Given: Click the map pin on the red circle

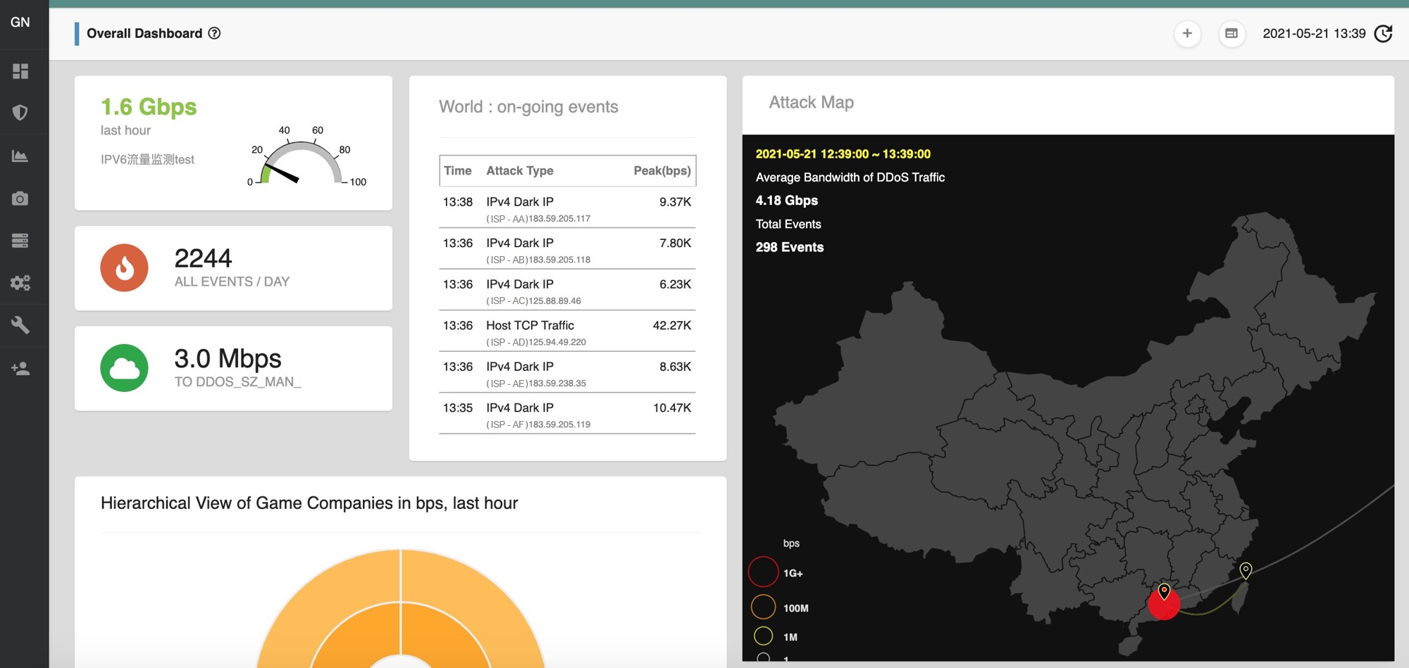Looking at the screenshot, I should pos(1164,591).
